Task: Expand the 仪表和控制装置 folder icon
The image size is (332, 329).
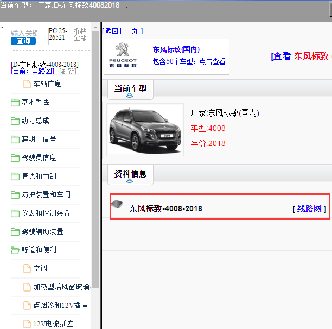Action: pos(15,213)
